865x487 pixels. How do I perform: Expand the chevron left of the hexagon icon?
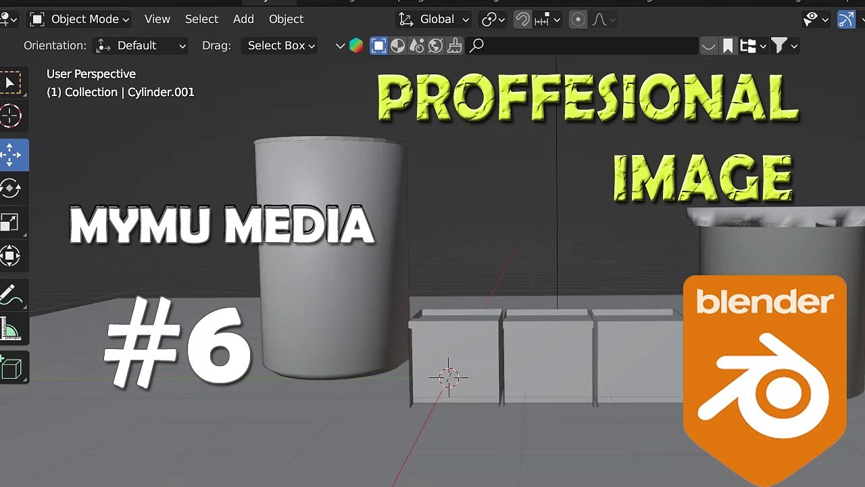pyautogui.click(x=340, y=45)
